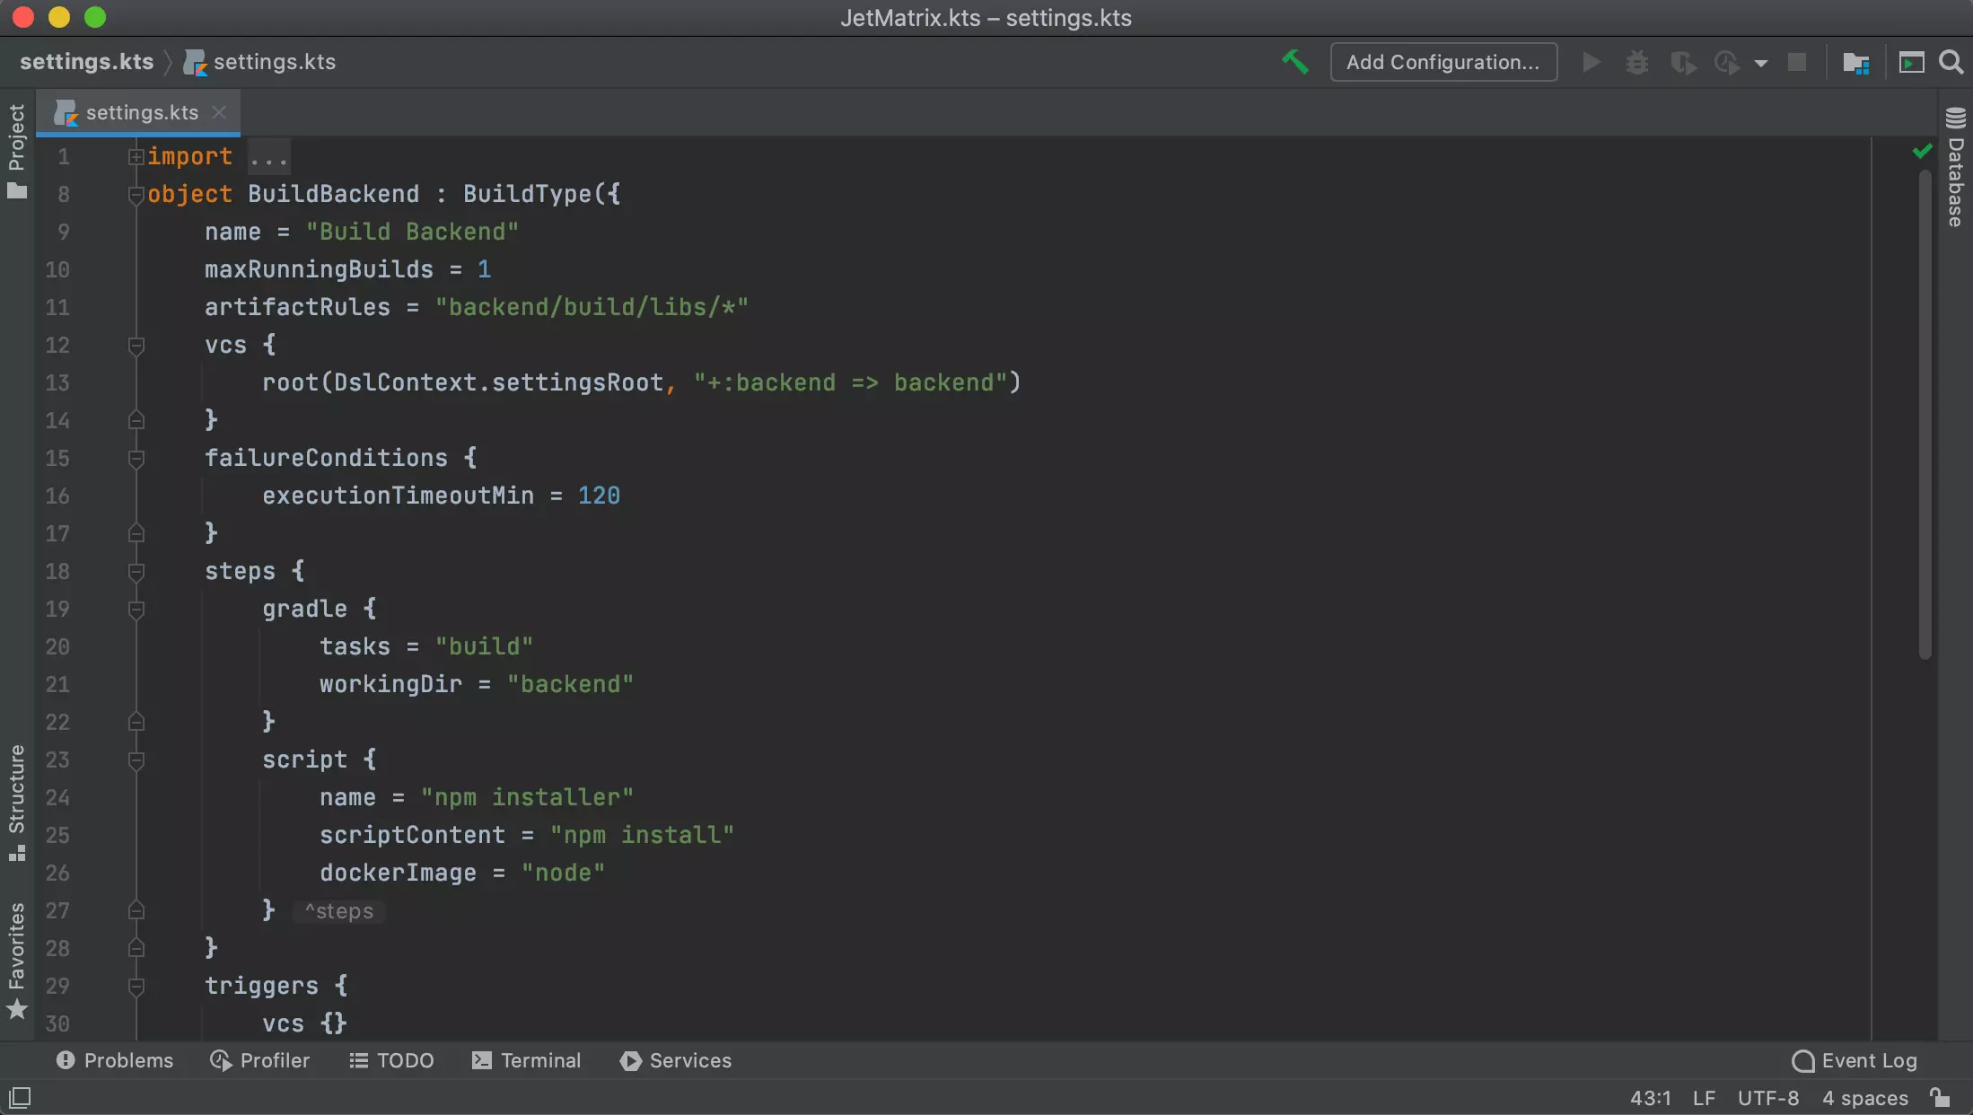Screen dimensions: 1973x1115
Task: Click the Debug bug icon
Action: pyautogui.click(x=1637, y=62)
